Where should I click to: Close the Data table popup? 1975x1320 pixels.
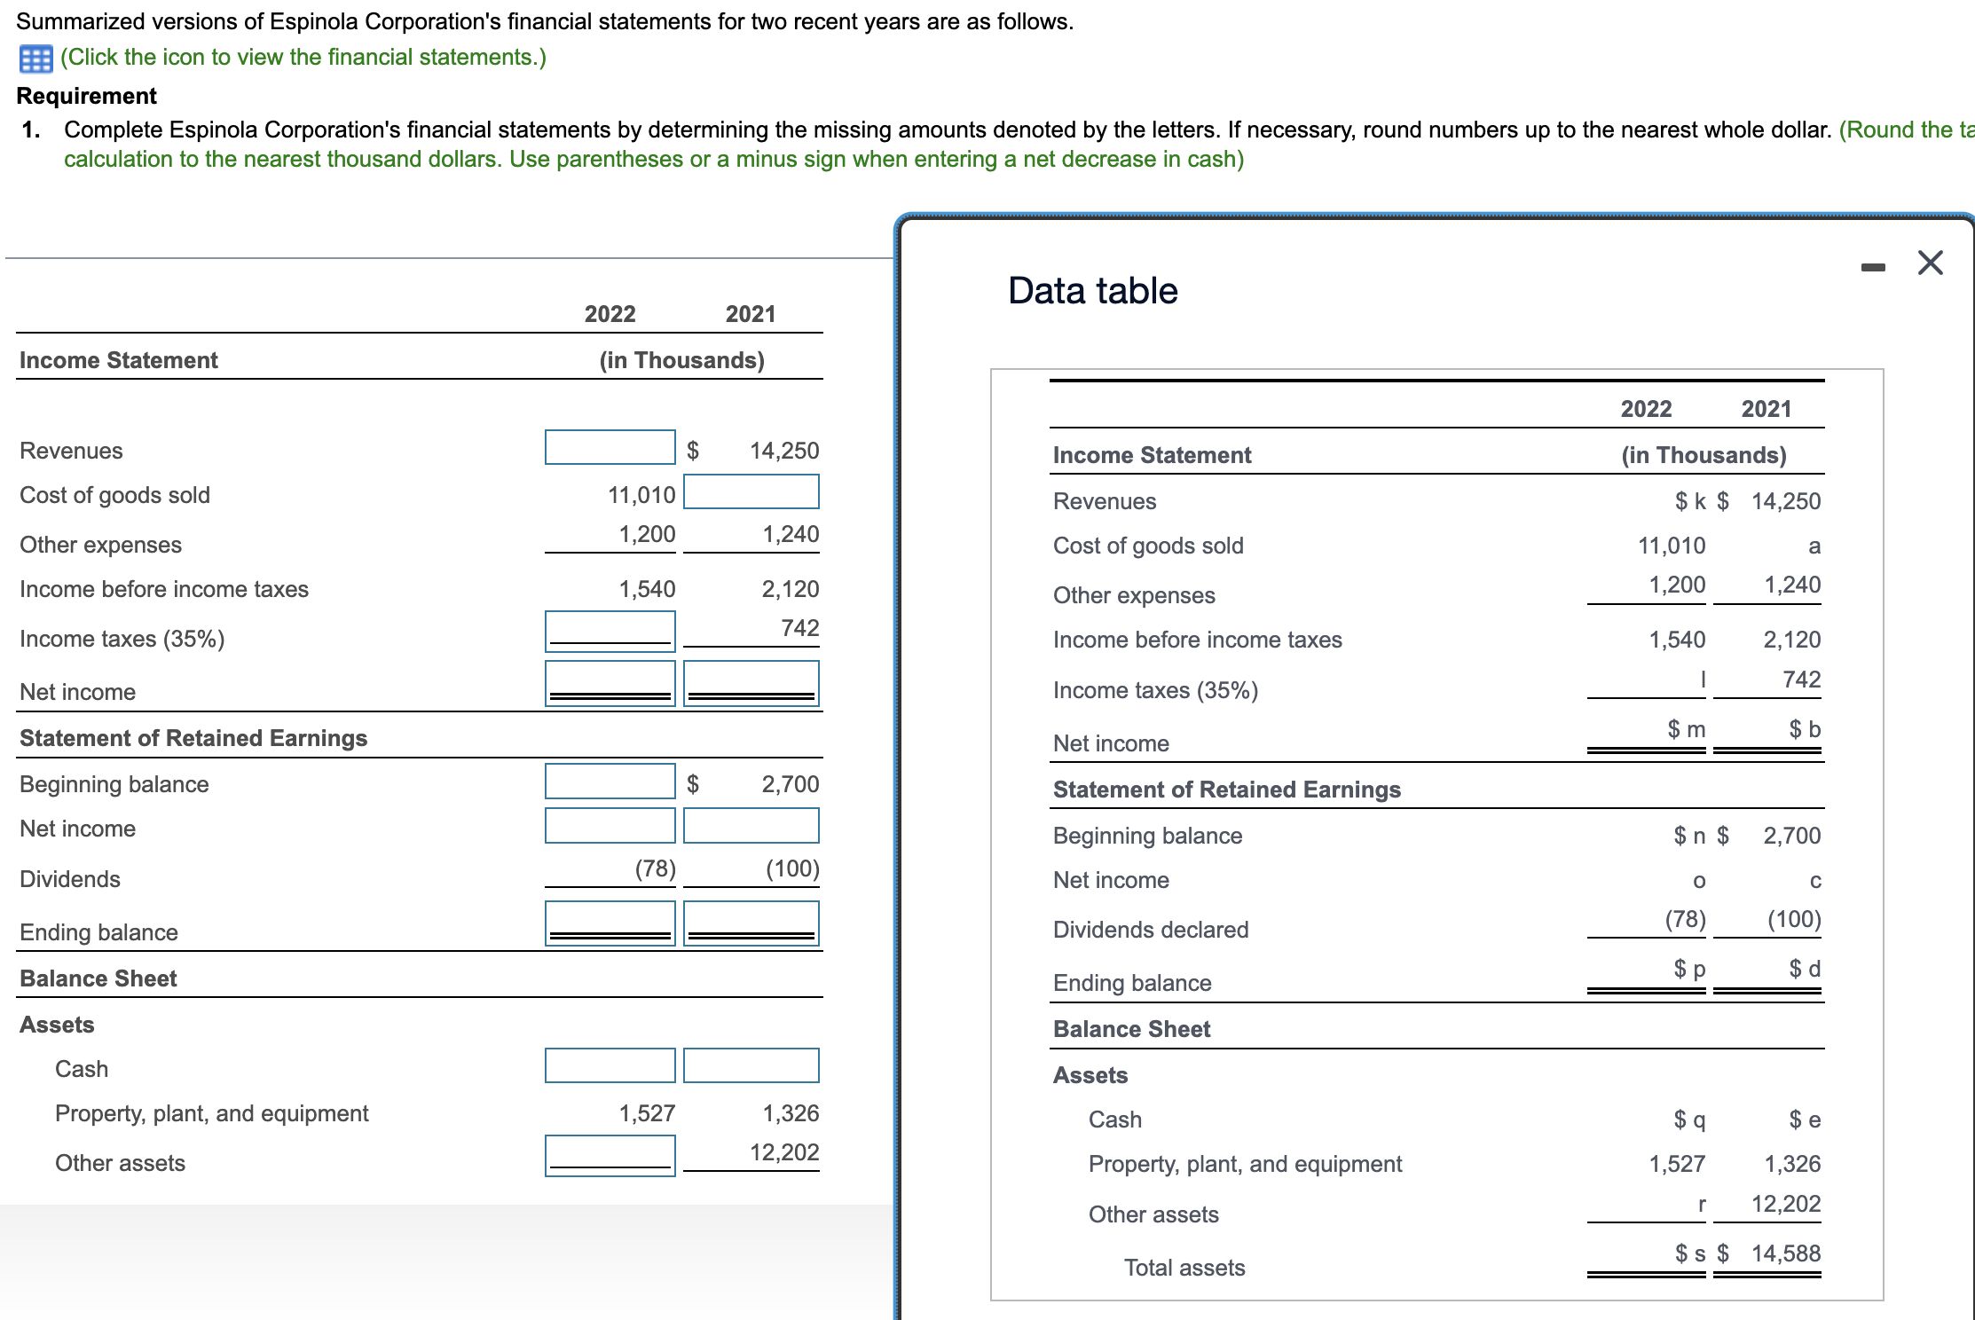tap(1930, 263)
